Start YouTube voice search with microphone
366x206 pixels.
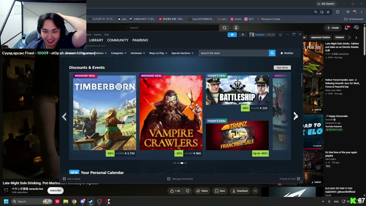coord(236,28)
